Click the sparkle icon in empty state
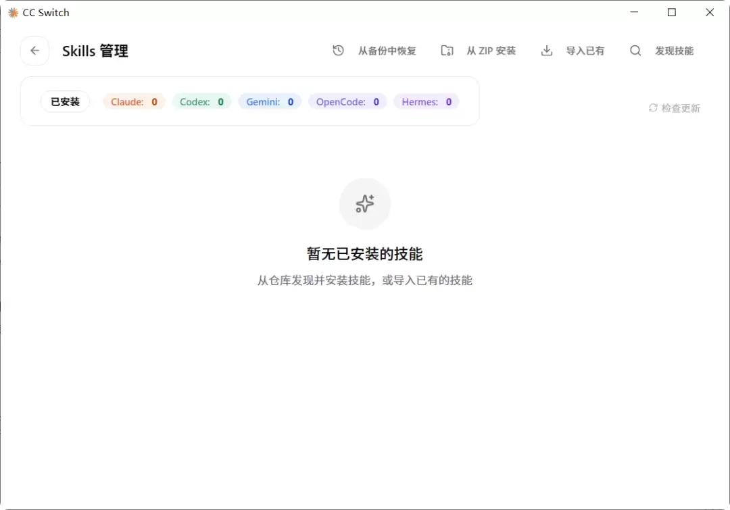The height and width of the screenshot is (510, 730). tap(365, 204)
